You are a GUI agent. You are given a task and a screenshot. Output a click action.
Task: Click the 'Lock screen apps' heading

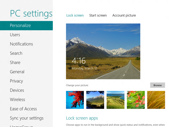pos(82,118)
